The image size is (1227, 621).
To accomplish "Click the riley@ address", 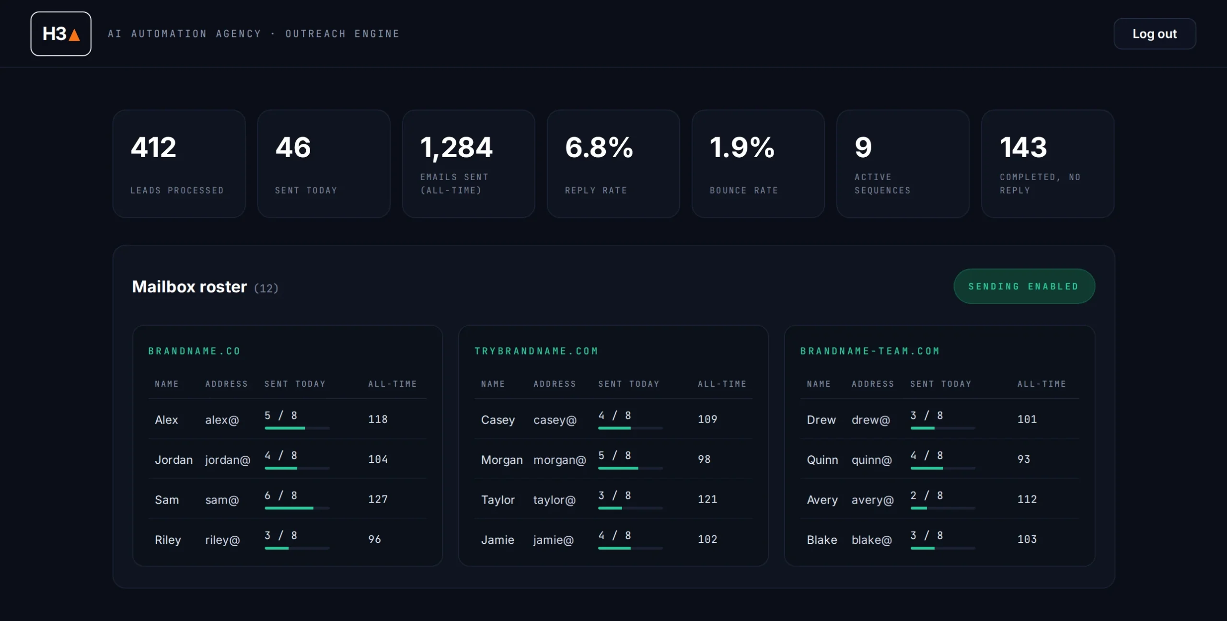I will pos(222,540).
